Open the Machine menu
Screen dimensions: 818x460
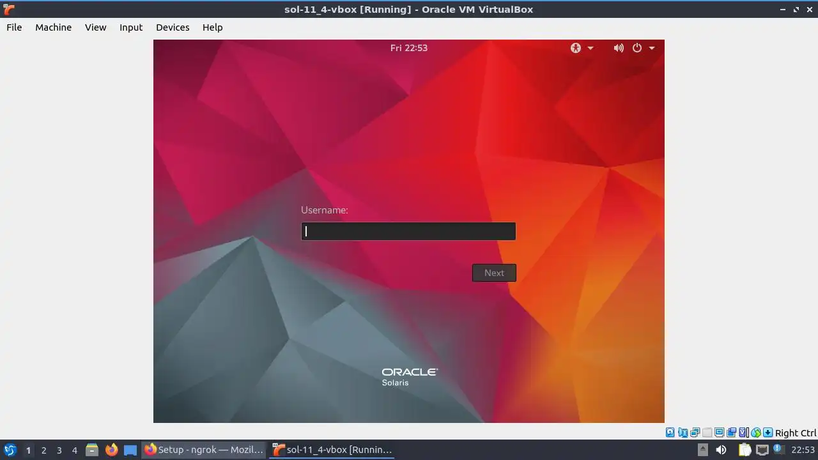click(54, 27)
